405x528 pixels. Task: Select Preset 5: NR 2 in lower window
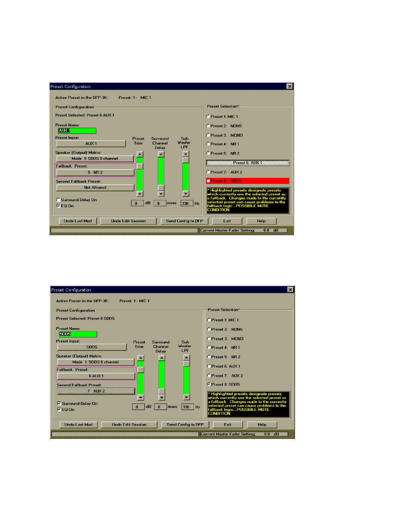click(224, 357)
